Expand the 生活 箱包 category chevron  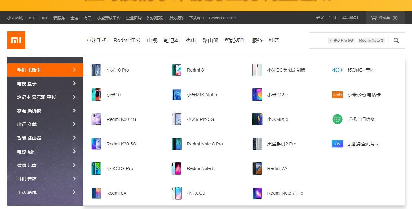pyautogui.click(x=74, y=192)
